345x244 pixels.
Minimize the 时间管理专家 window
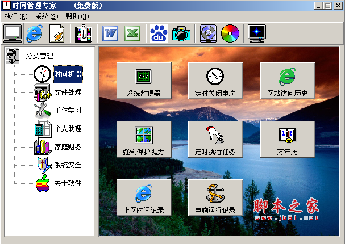(318, 6)
